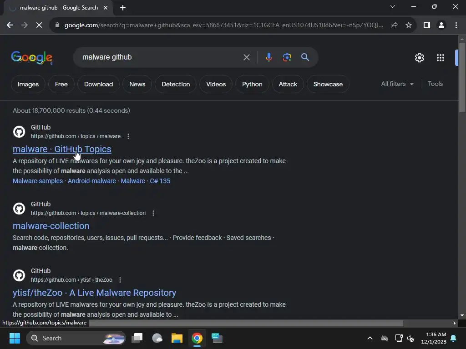Open the notifications bell icon
The width and height of the screenshot is (466, 349).
[454, 338]
